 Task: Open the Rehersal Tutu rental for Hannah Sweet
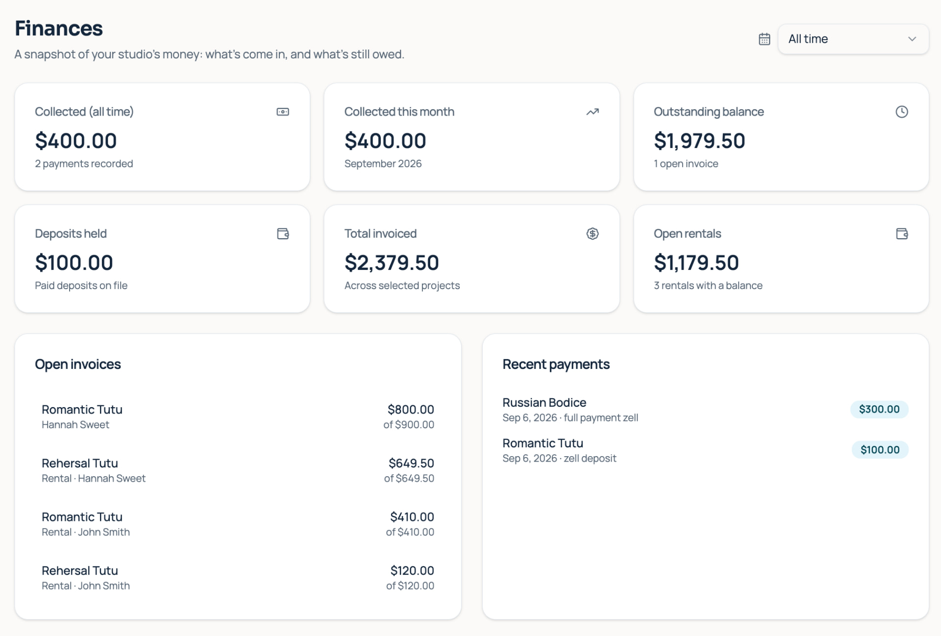pos(238,470)
